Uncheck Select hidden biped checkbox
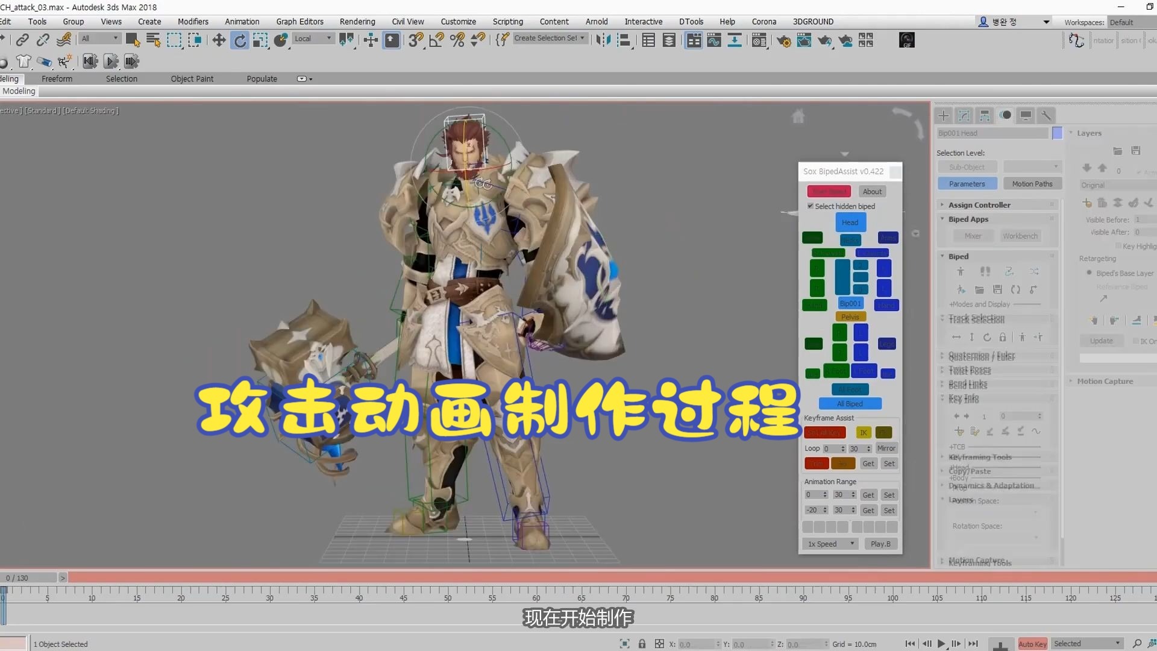 click(811, 206)
